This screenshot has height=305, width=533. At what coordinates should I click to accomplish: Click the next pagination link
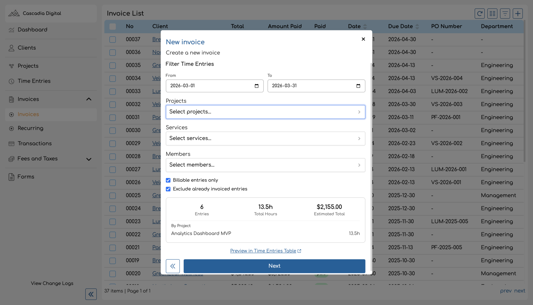pyautogui.click(x=520, y=291)
